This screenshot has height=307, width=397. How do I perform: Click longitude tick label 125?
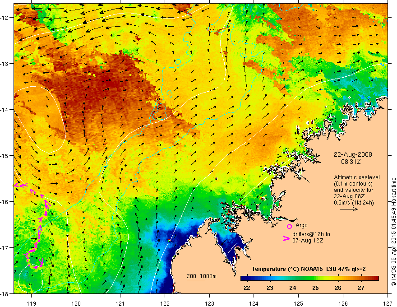[x=298, y=303]
